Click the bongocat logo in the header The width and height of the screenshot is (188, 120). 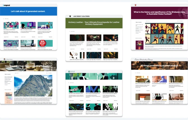(6, 5)
